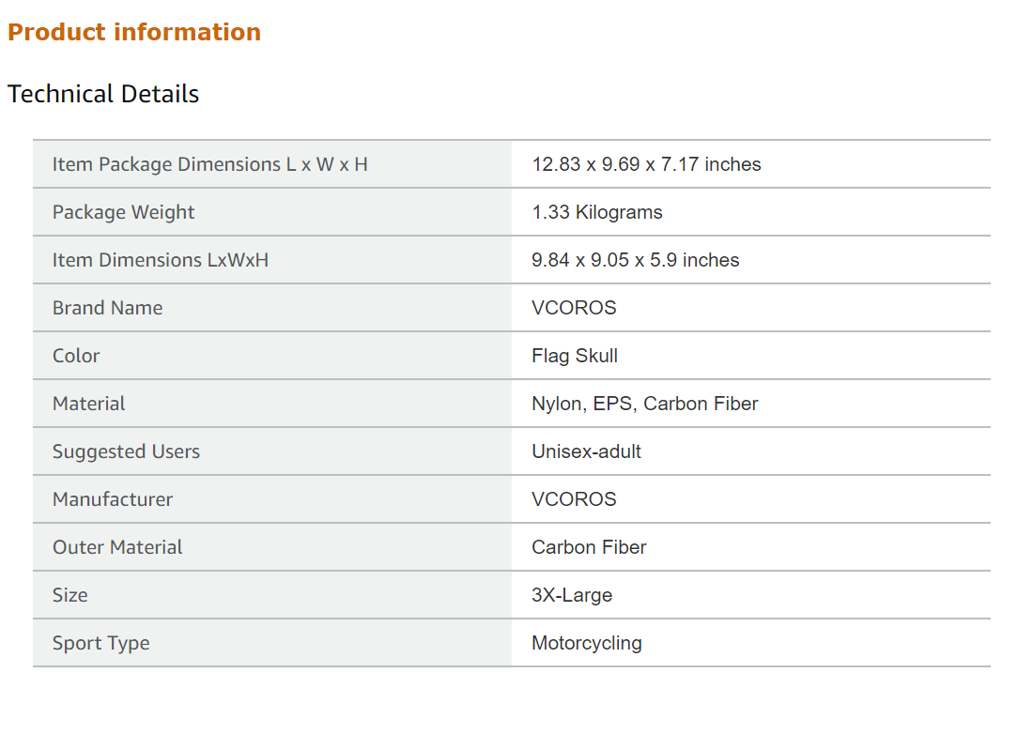Image resolution: width=1017 pixels, height=734 pixels.
Task: Click the Manufacturer row label
Action: (x=113, y=499)
